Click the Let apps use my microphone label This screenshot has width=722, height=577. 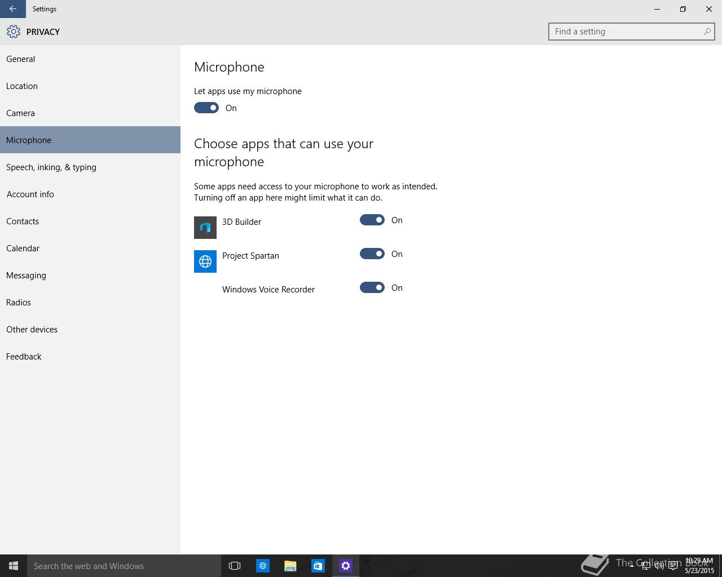click(x=248, y=91)
